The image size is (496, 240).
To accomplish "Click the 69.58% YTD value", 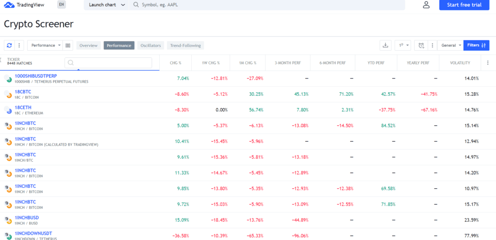I will click(x=388, y=189).
